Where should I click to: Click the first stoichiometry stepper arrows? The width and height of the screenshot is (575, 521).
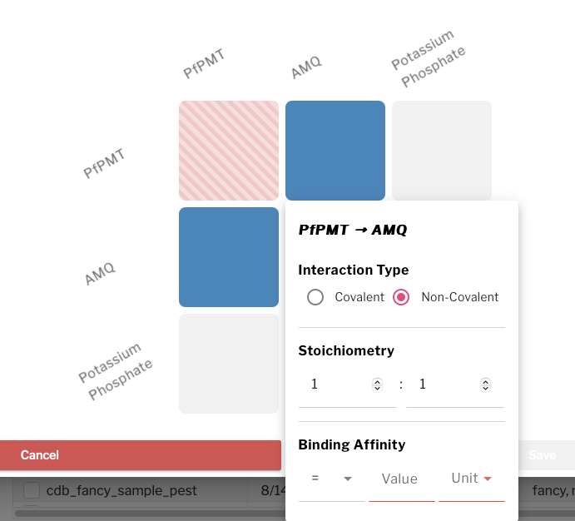click(x=377, y=385)
